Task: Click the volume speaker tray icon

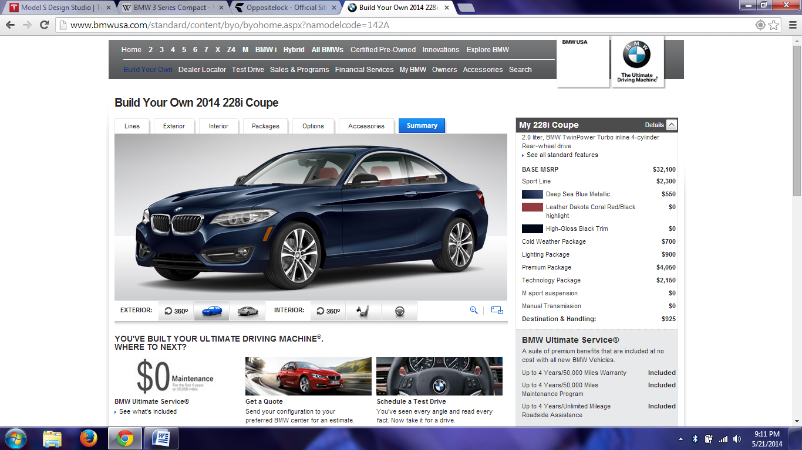Action: click(x=737, y=438)
